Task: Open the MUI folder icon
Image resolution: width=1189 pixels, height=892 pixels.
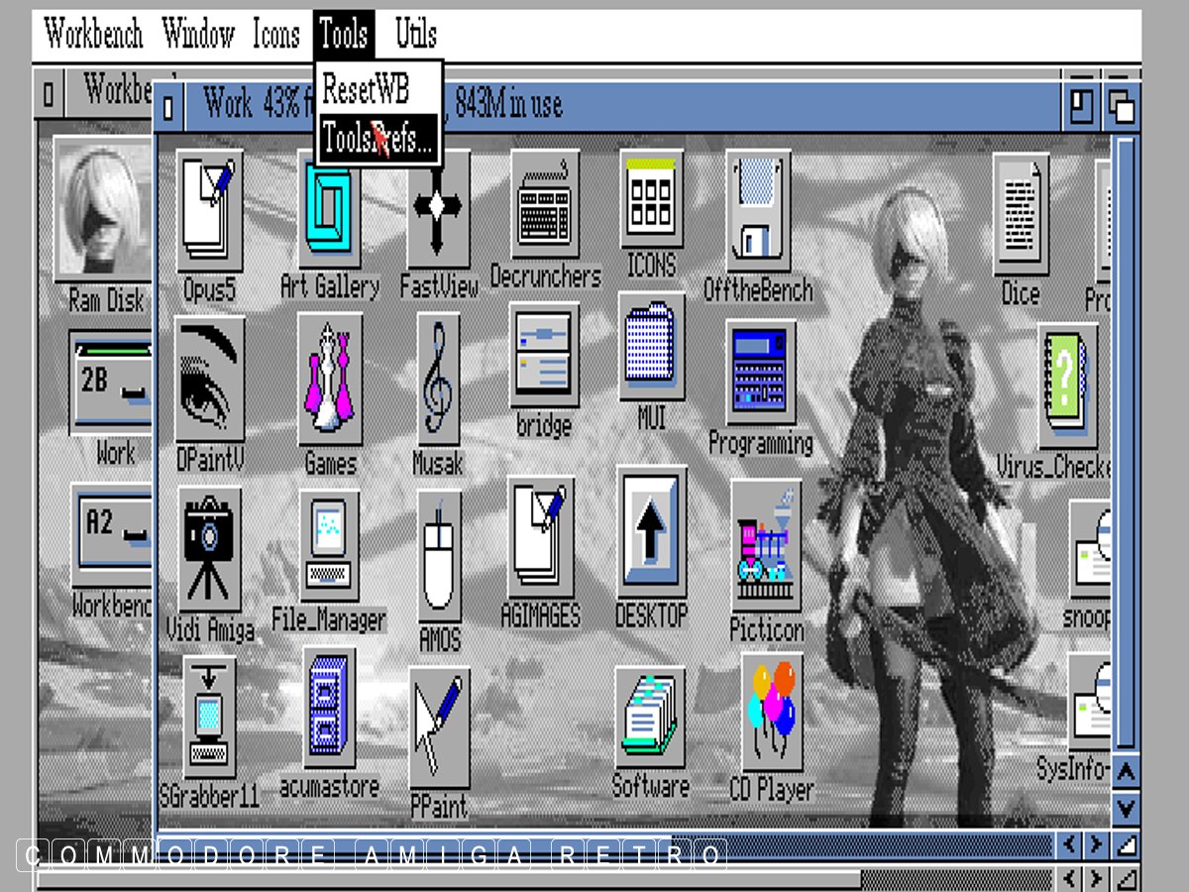Action: [x=651, y=346]
